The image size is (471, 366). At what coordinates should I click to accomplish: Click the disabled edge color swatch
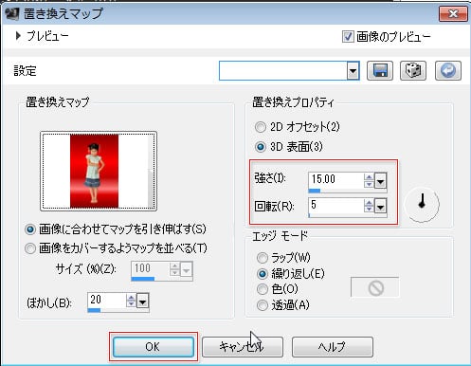click(375, 287)
